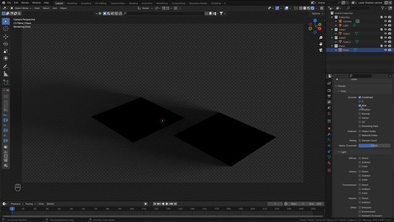Open the File menu

click(9, 2)
